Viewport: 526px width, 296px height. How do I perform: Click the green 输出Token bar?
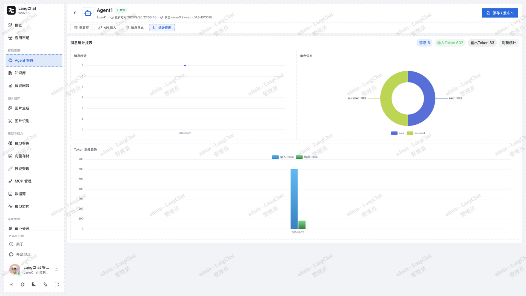pos(302,225)
